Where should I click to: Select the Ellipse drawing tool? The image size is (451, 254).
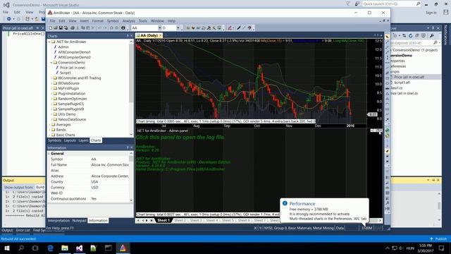[x=387, y=83]
